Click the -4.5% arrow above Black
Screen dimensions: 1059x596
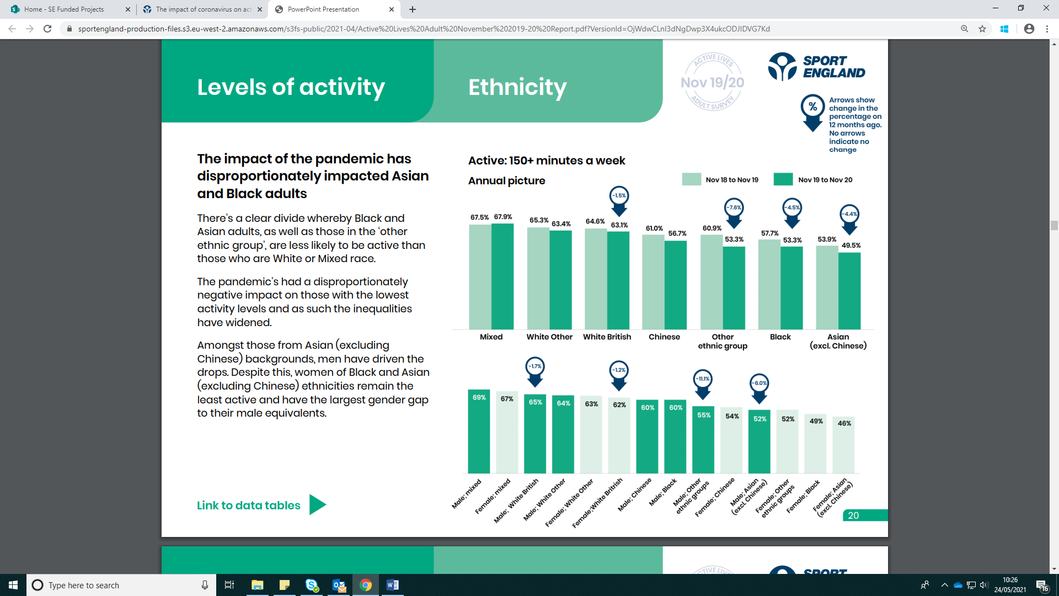click(792, 214)
